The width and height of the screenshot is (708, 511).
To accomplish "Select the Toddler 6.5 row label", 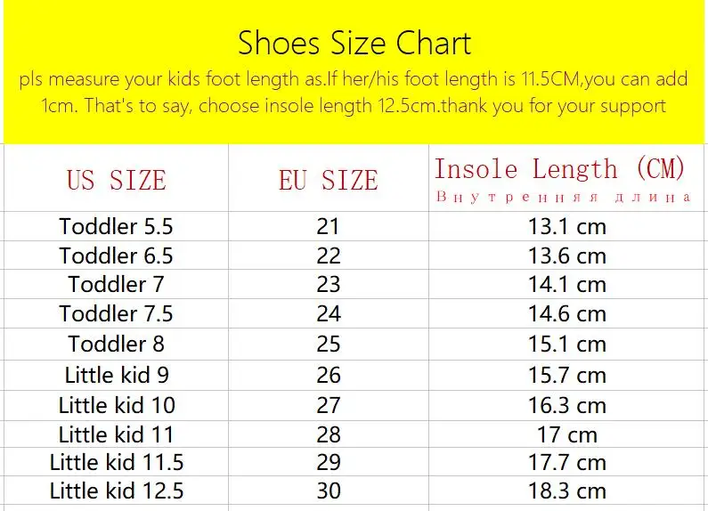I will [116, 255].
